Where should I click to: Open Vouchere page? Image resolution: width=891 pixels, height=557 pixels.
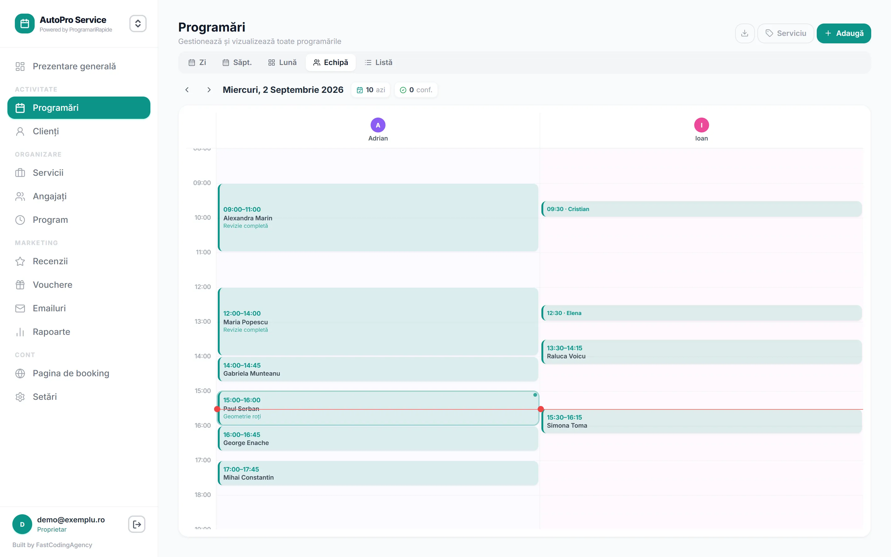tap(79, 285)
